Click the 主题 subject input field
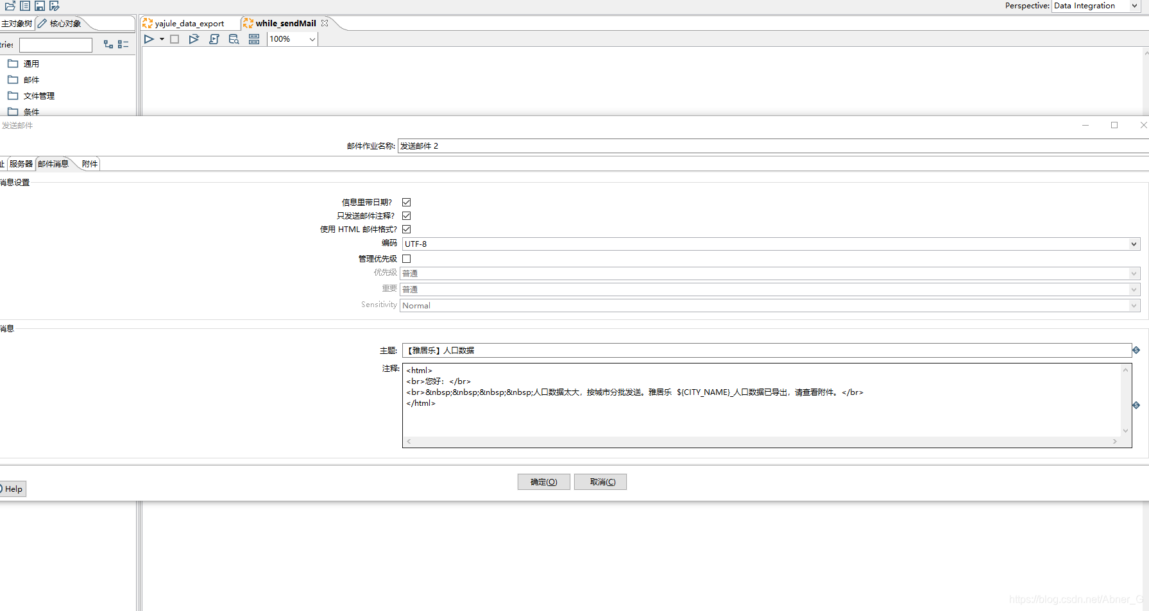The height and width of the screenshot is (611, 1149). tap(767, 350)
